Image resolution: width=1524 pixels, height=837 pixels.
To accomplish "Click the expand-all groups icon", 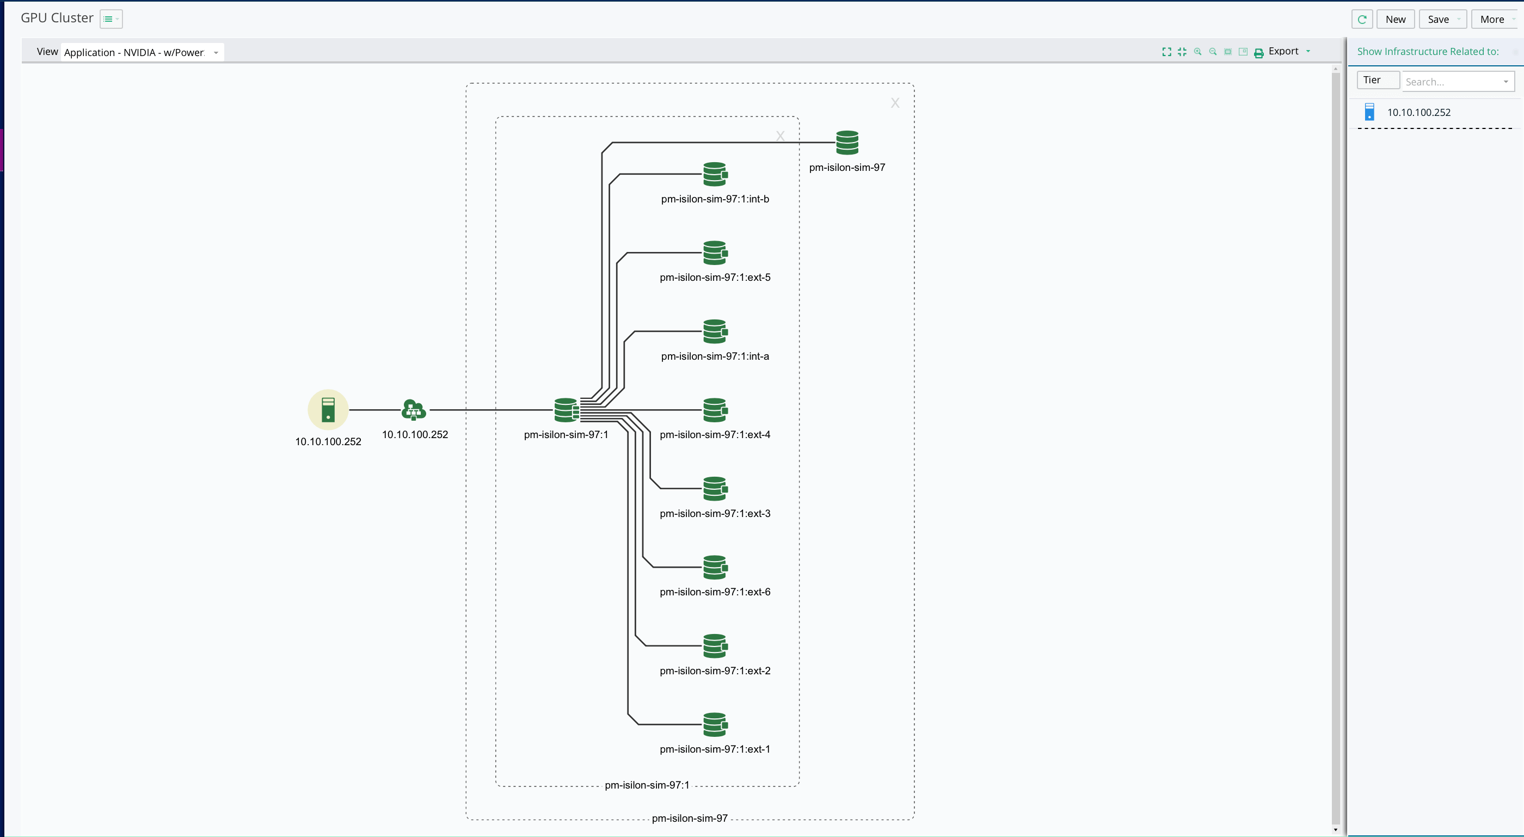I will tap(1166, 52).
